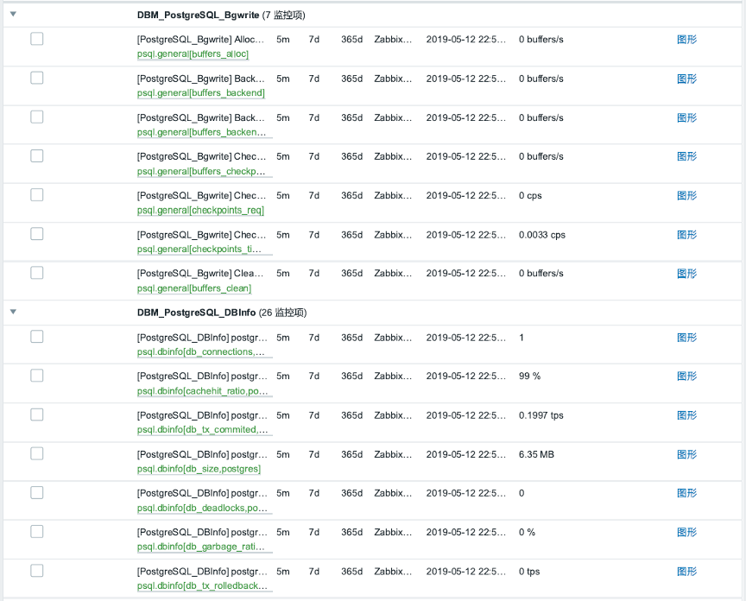Viewport: 746px width, 601px height.
Task: Open 图形 graph for 0.1997 tps item
Action: click(x=686, y=415)
